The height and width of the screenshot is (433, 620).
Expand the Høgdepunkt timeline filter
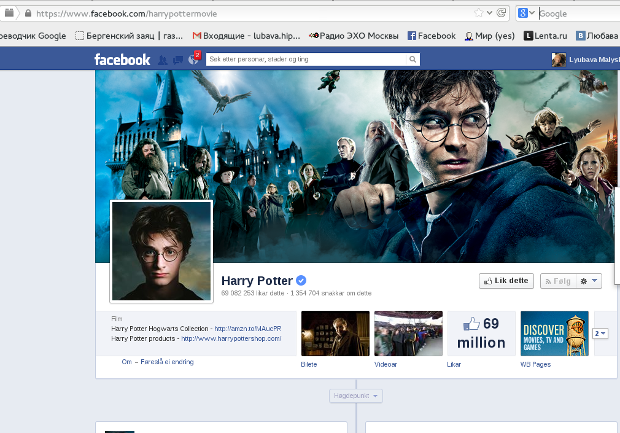click(x=356, y=396)
